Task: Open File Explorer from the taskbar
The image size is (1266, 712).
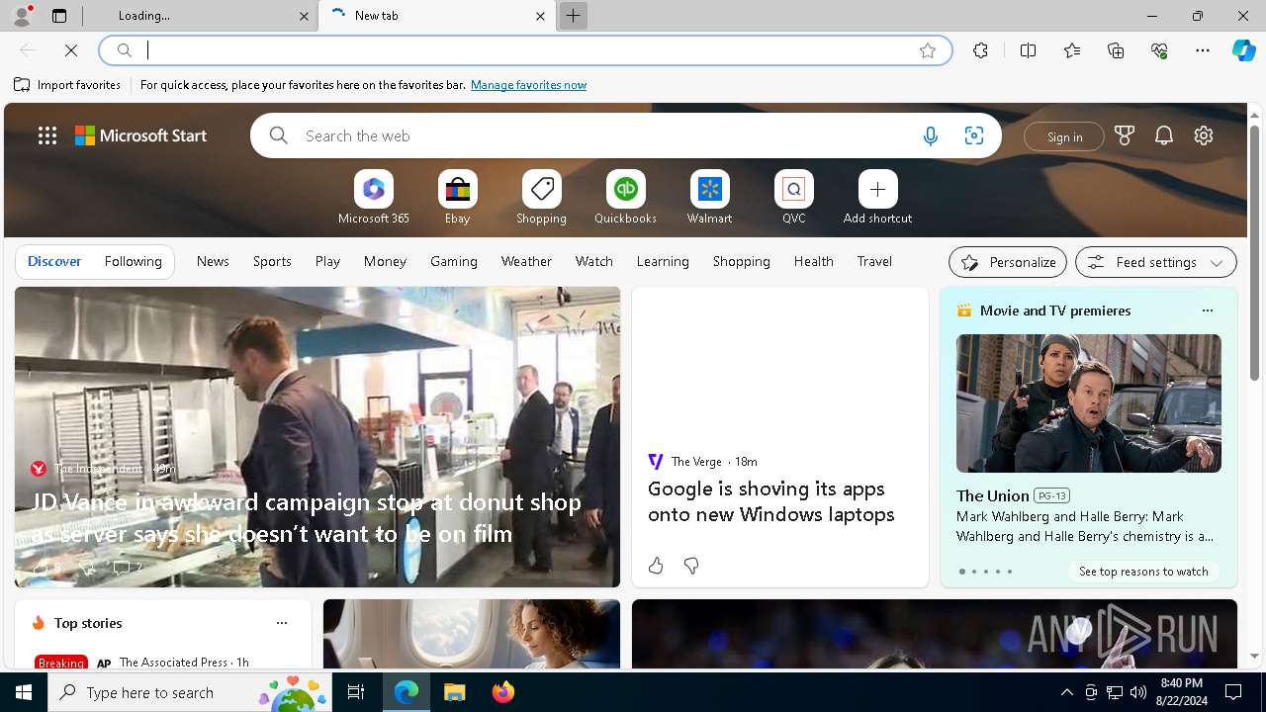Action: 454,692
